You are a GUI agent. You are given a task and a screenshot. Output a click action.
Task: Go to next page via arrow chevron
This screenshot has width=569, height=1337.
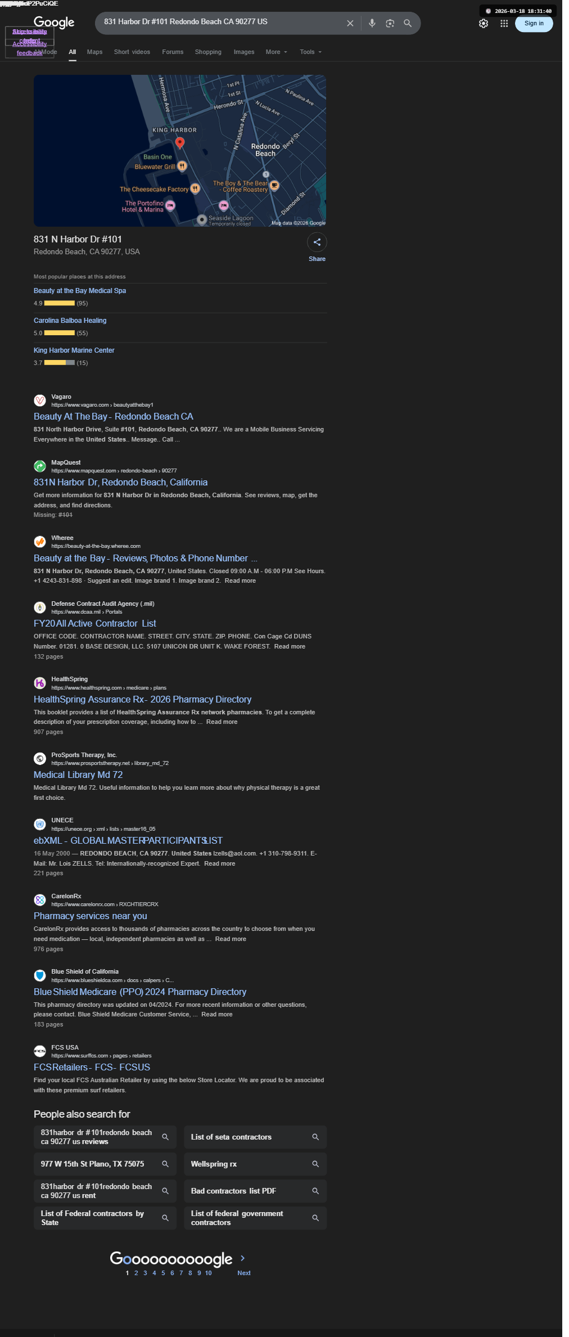click(243, 1258)
